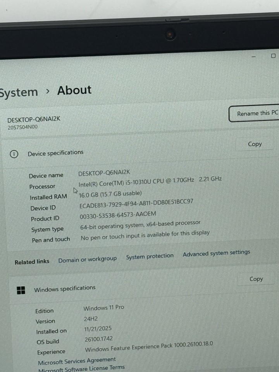
Task: Select the Installed RAM value 16.0 GB
Action: 110,194
